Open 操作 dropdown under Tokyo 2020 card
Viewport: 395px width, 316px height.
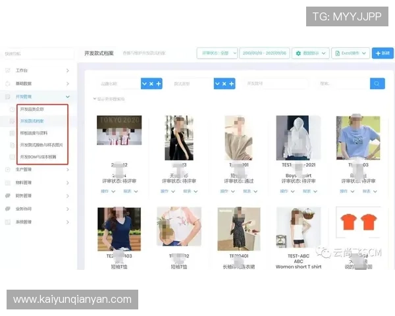[x=108, y=192]
